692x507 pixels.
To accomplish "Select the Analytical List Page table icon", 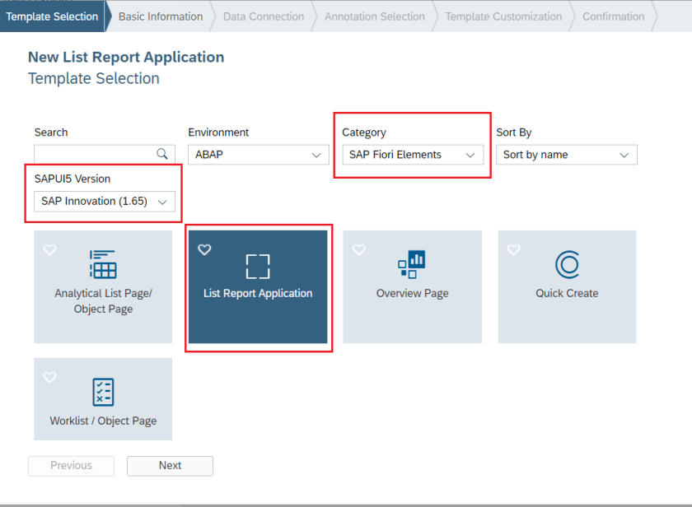I will pos(103,264).
